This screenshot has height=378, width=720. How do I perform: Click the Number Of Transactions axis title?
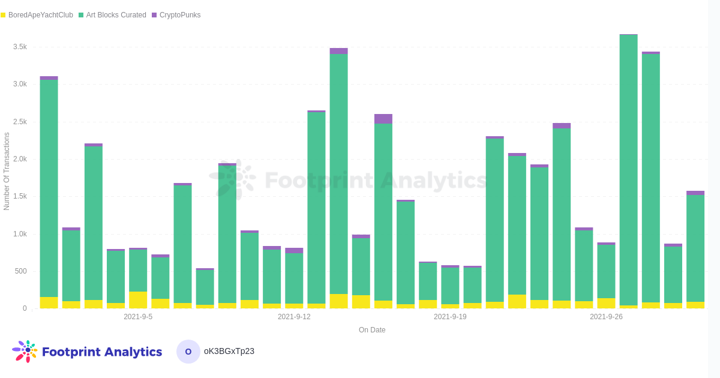7,172
